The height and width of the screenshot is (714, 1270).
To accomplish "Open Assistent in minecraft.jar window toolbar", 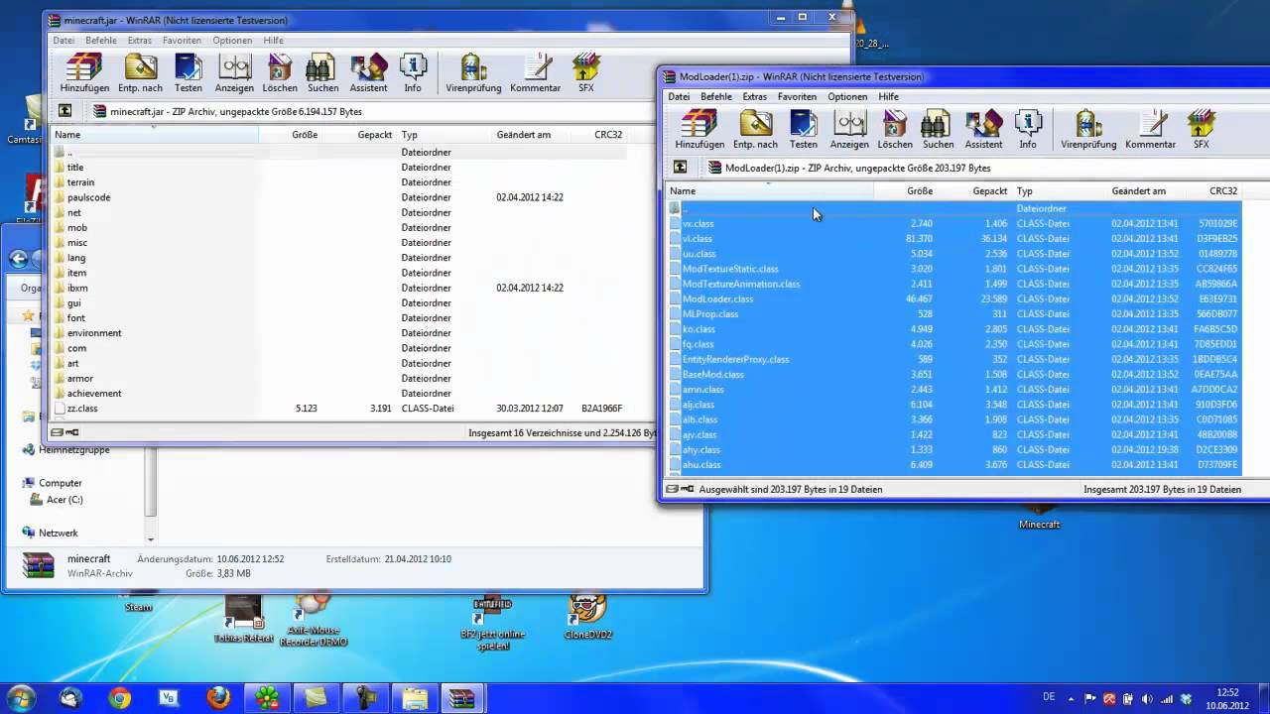I will (368, 72).
